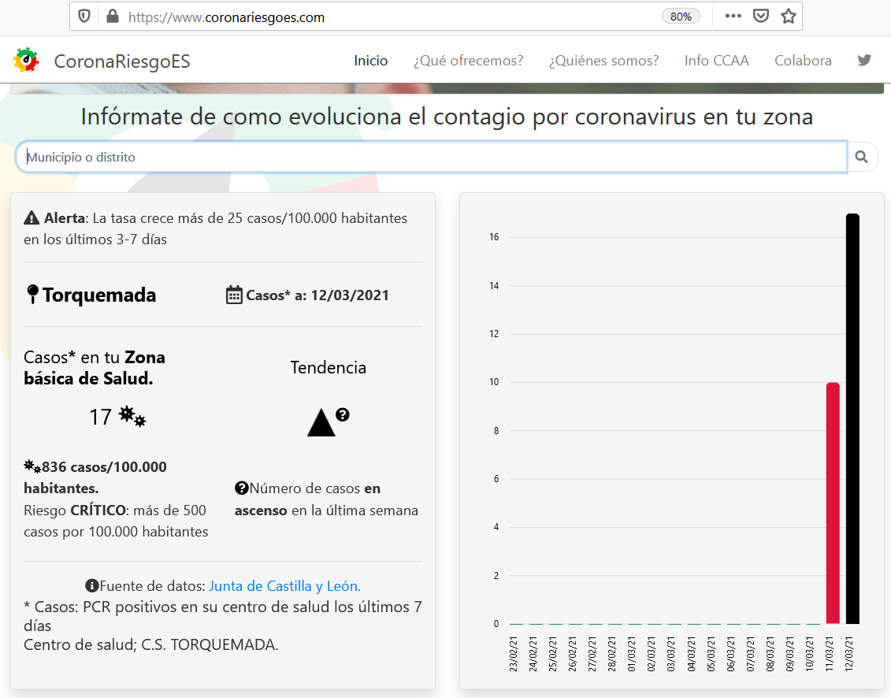Bookmark this page with the star icon
This screenshot has height=698, width=891.
pos(788,16)
